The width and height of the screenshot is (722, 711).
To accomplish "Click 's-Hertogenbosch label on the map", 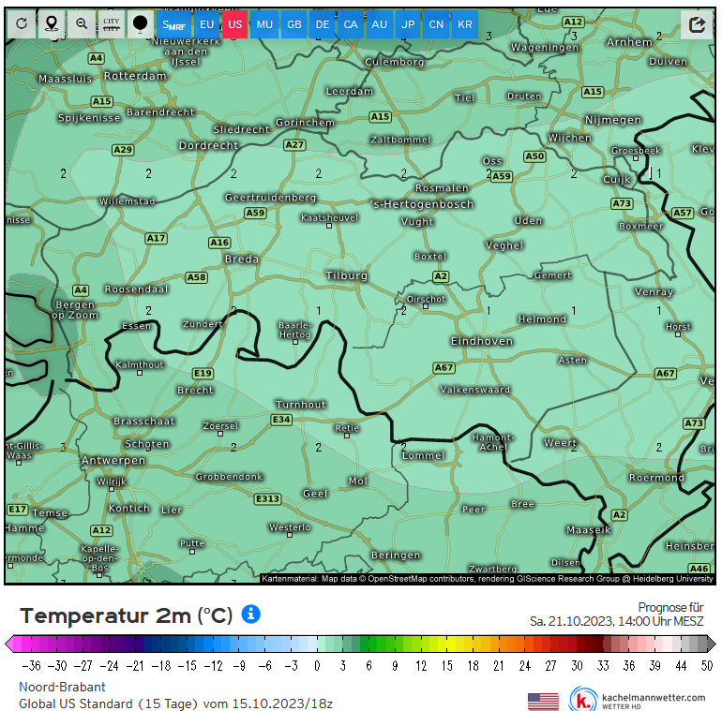I will [x=422, y=204].
